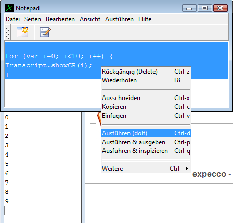Expand the Weitere submenu
233x223 pixels.
146,169
